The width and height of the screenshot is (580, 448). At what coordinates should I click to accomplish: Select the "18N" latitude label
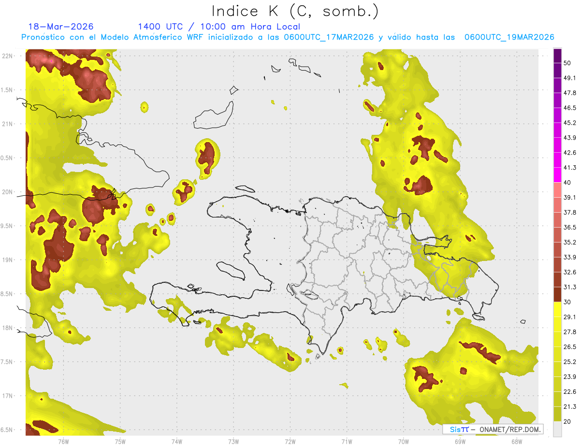(x=8, y=328)
